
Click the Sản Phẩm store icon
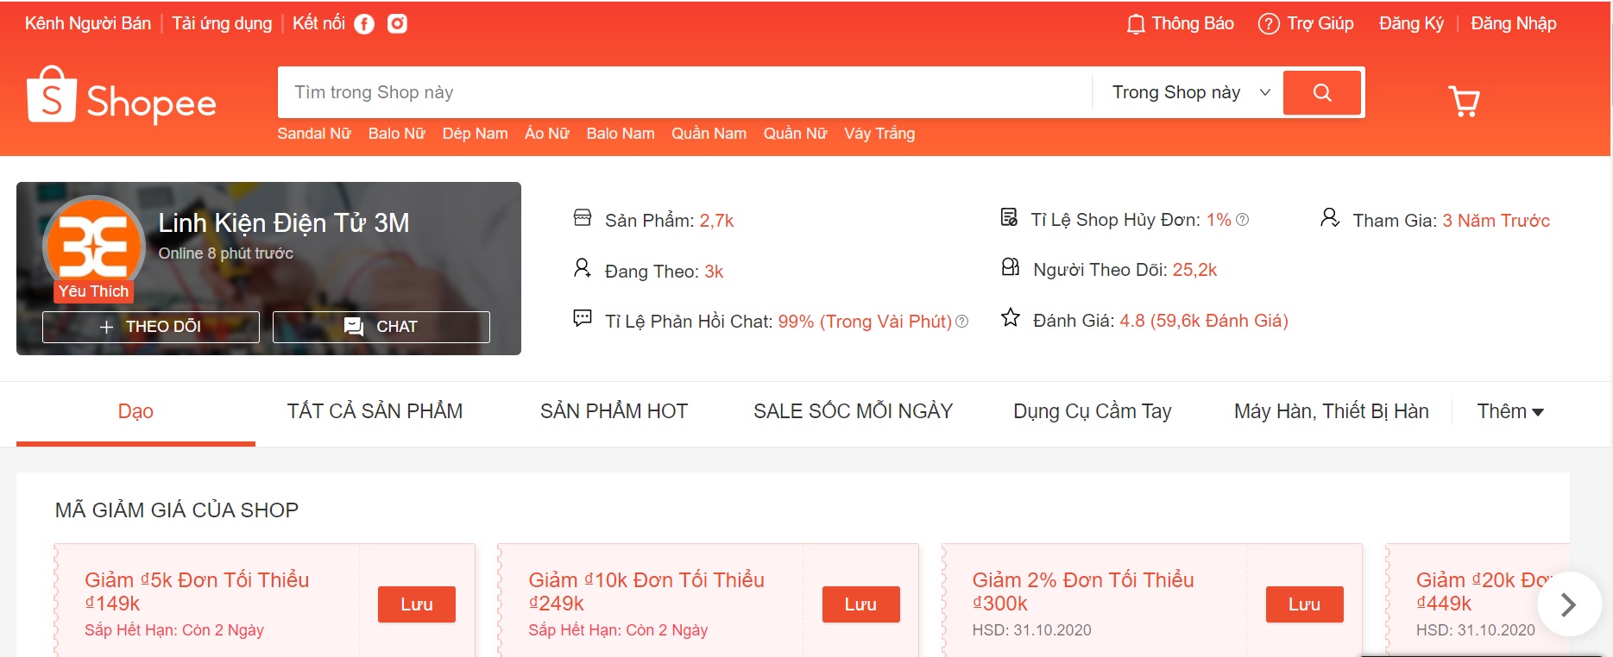(583, 218)
